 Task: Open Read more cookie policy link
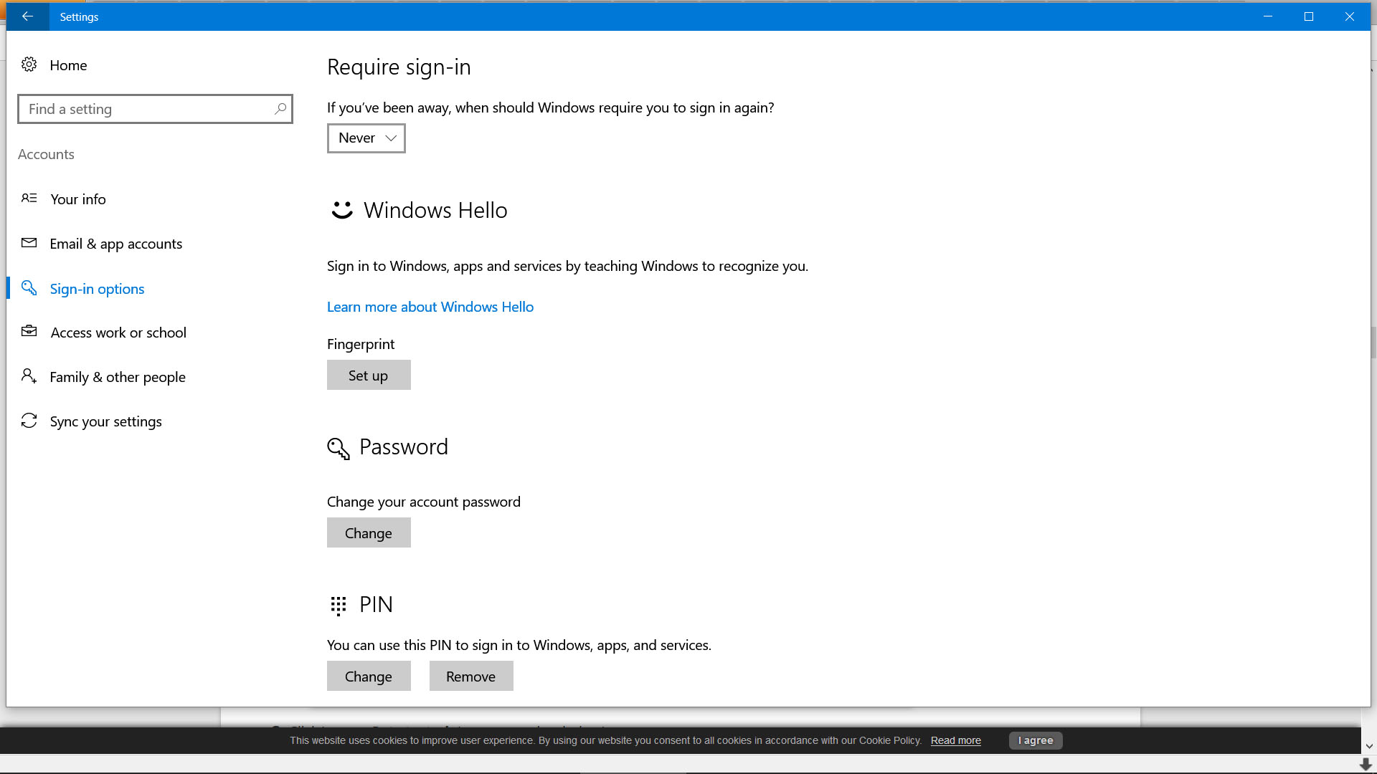(955, 740)
